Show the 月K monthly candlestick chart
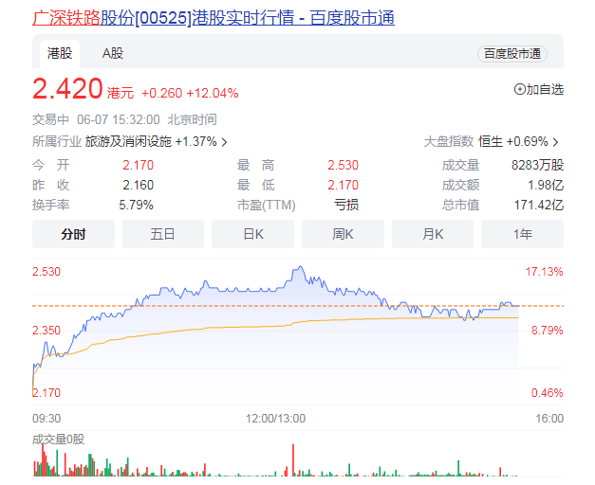The image size is (595, 485). tap(433, 234)
